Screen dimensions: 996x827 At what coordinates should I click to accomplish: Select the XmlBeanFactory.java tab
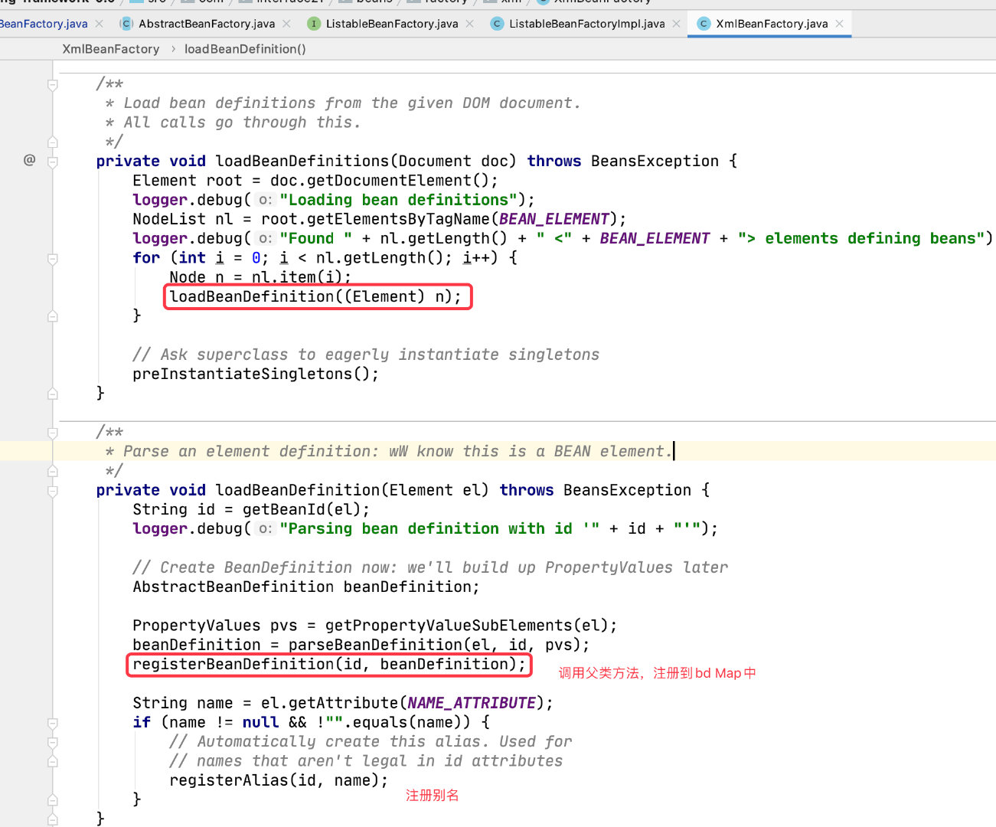tap(771, 24)
